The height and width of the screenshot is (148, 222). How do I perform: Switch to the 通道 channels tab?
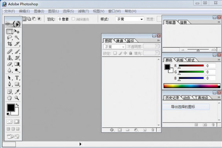(x=119, y=41)
